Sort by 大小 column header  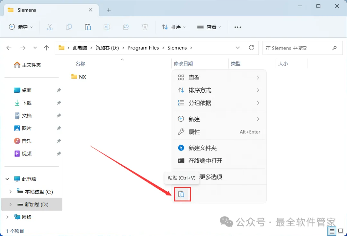(x=283, y=64)
